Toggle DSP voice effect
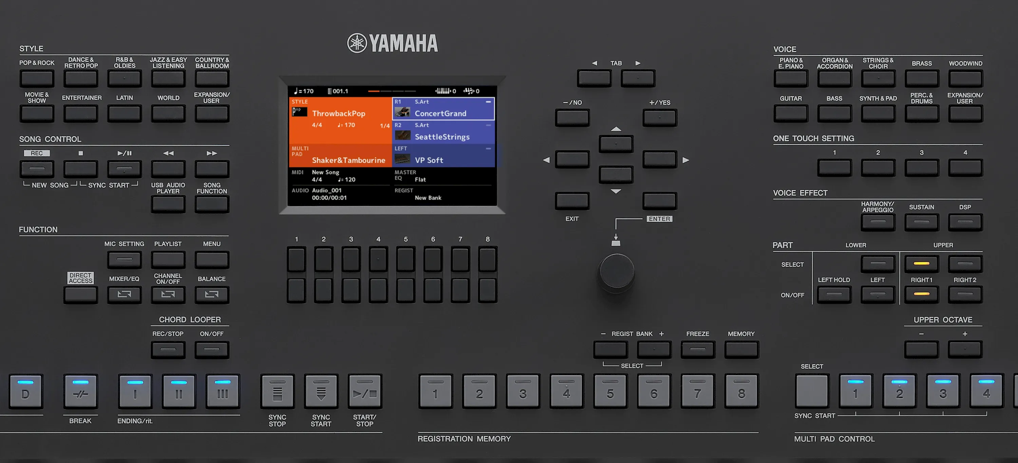Image resolution: width=1018 pixels, height=463 pixels. (965, 222)
